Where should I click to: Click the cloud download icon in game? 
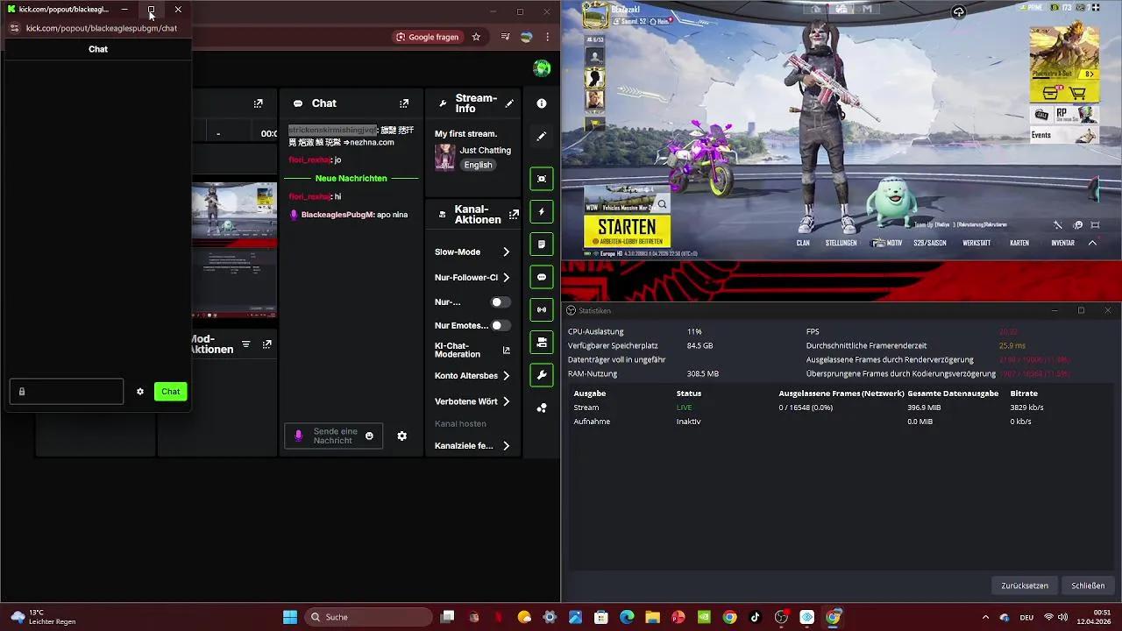pyautogui.click(x=959, y=11)
